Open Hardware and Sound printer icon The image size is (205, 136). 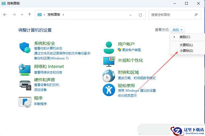pos(25,85)
